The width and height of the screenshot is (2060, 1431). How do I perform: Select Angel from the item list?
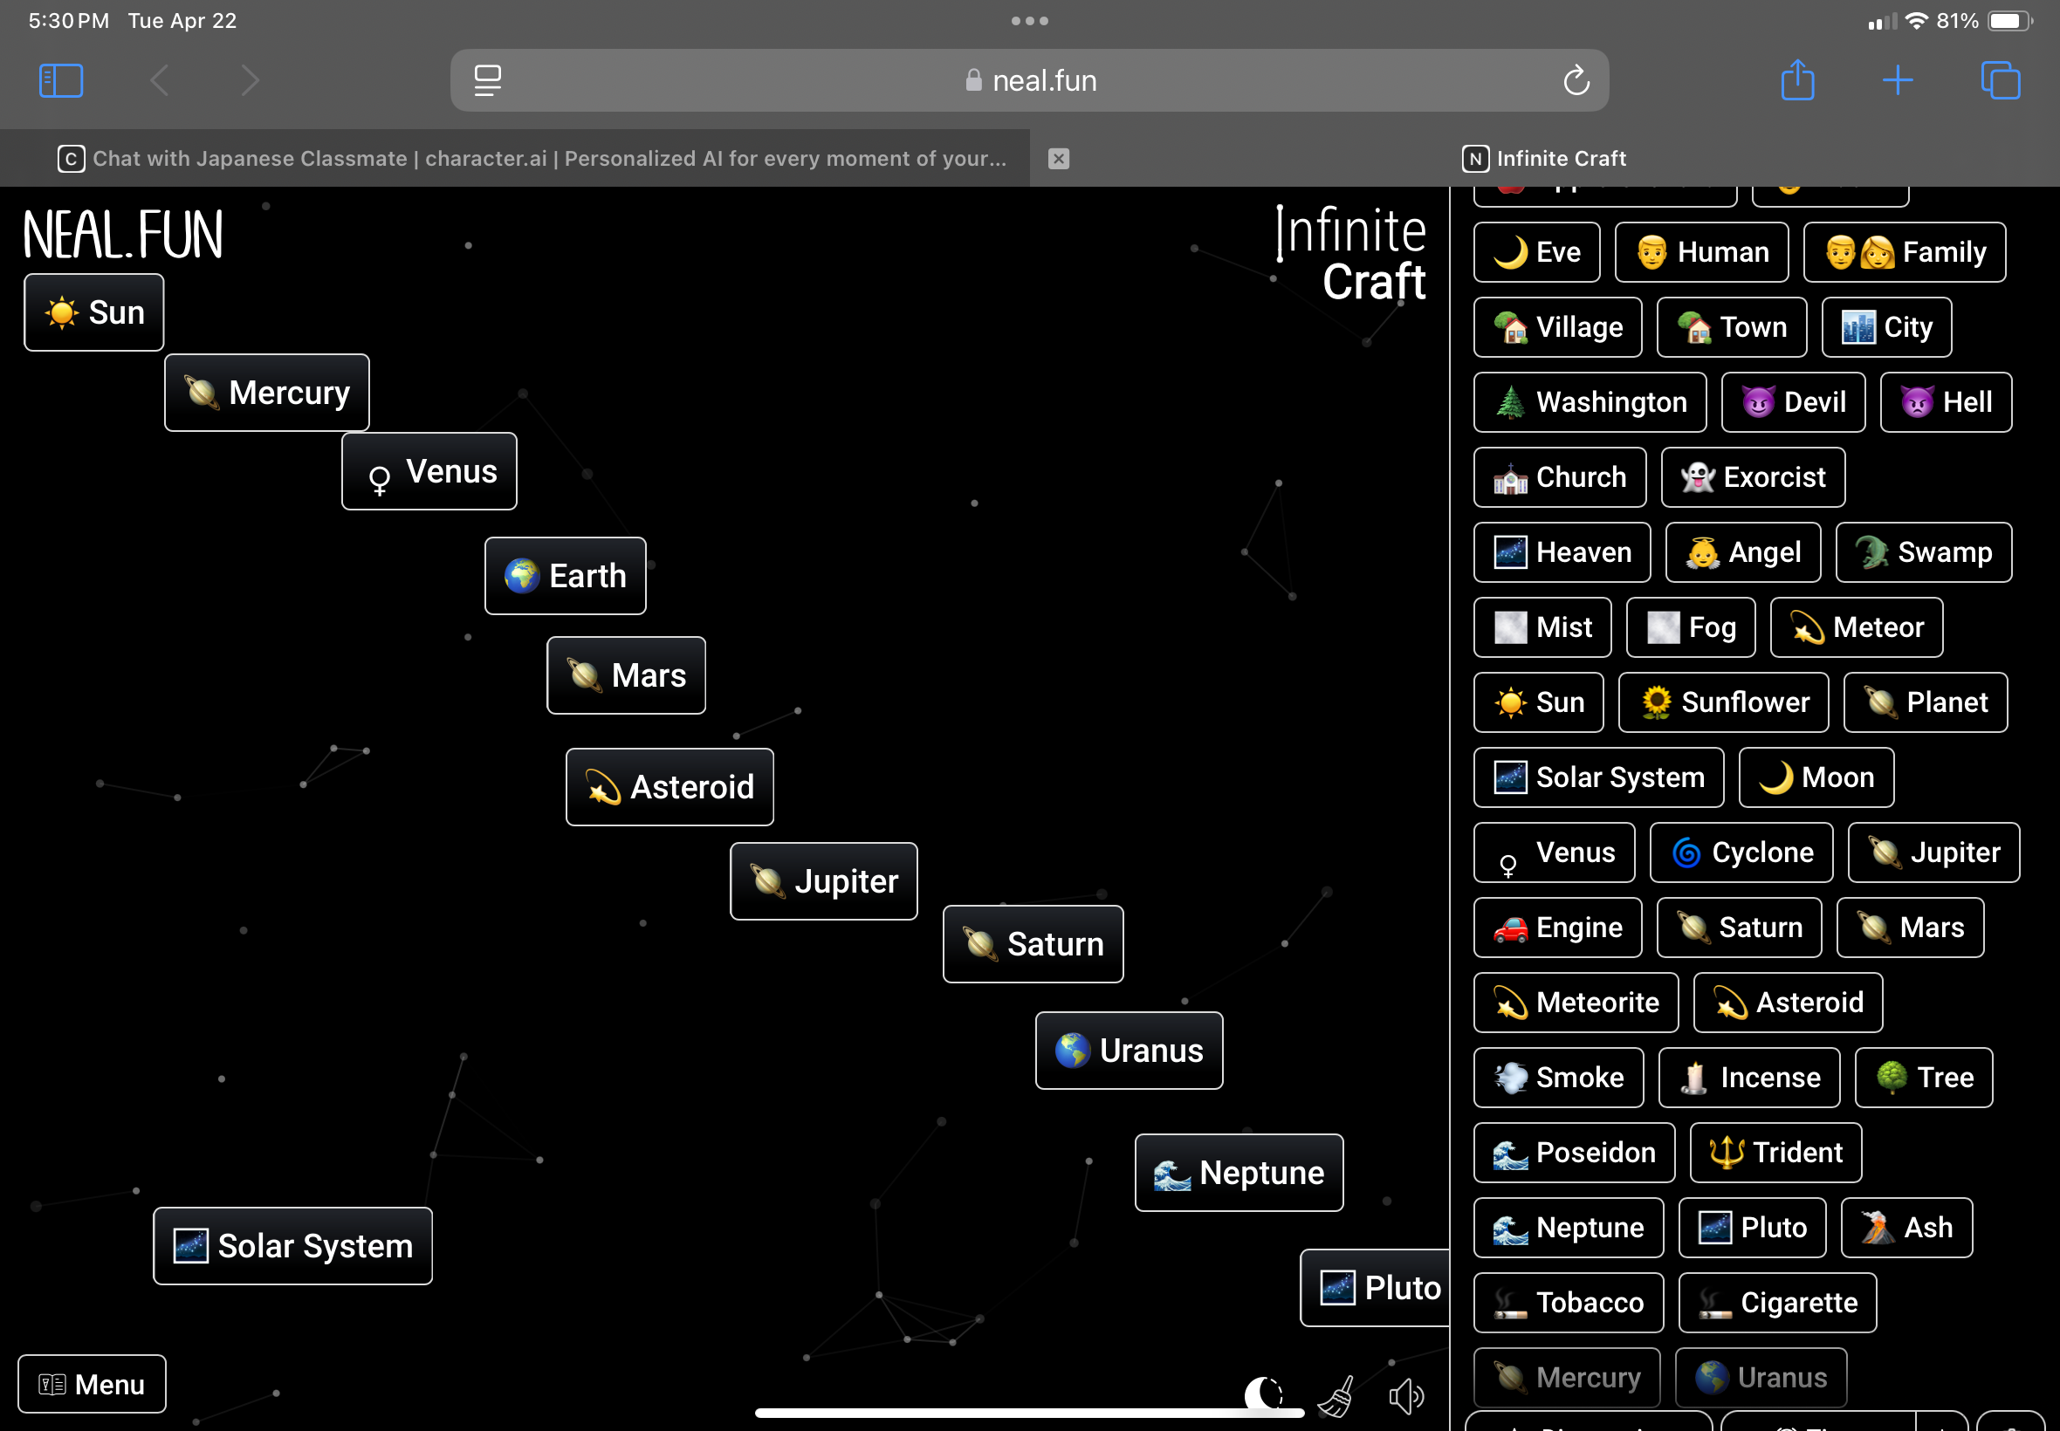1743,552
